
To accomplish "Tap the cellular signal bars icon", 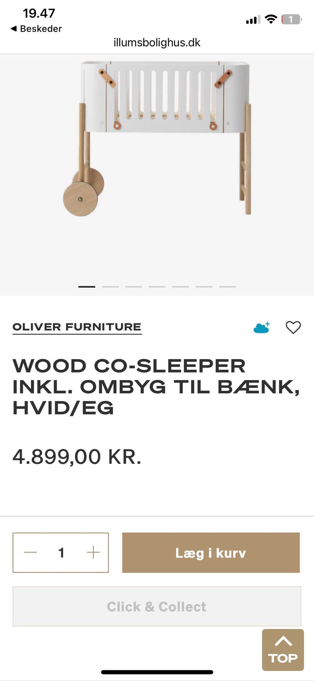I will (x=253, y=20).
